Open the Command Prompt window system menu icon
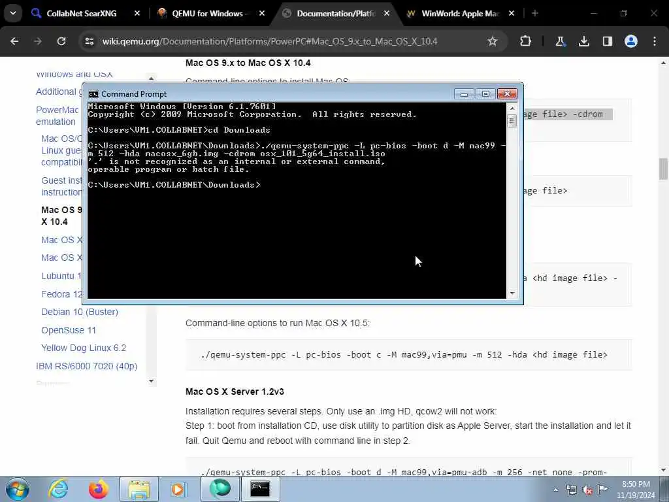The image size is (669, 502). (93, 94)
